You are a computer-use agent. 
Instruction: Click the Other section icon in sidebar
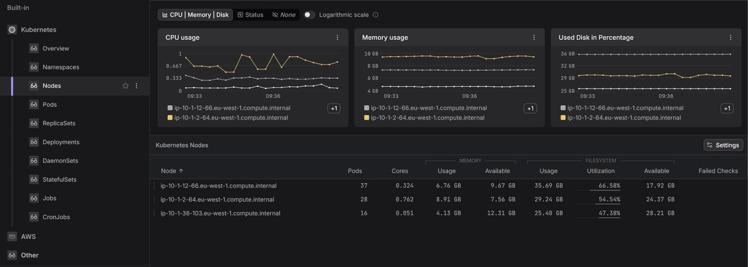point(11,255)
